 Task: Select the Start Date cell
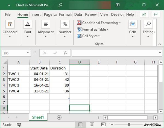coord(40,68)
